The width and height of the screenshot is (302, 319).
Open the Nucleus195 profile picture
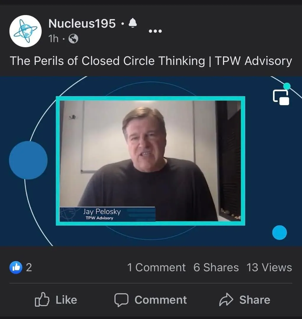(25, 31)
